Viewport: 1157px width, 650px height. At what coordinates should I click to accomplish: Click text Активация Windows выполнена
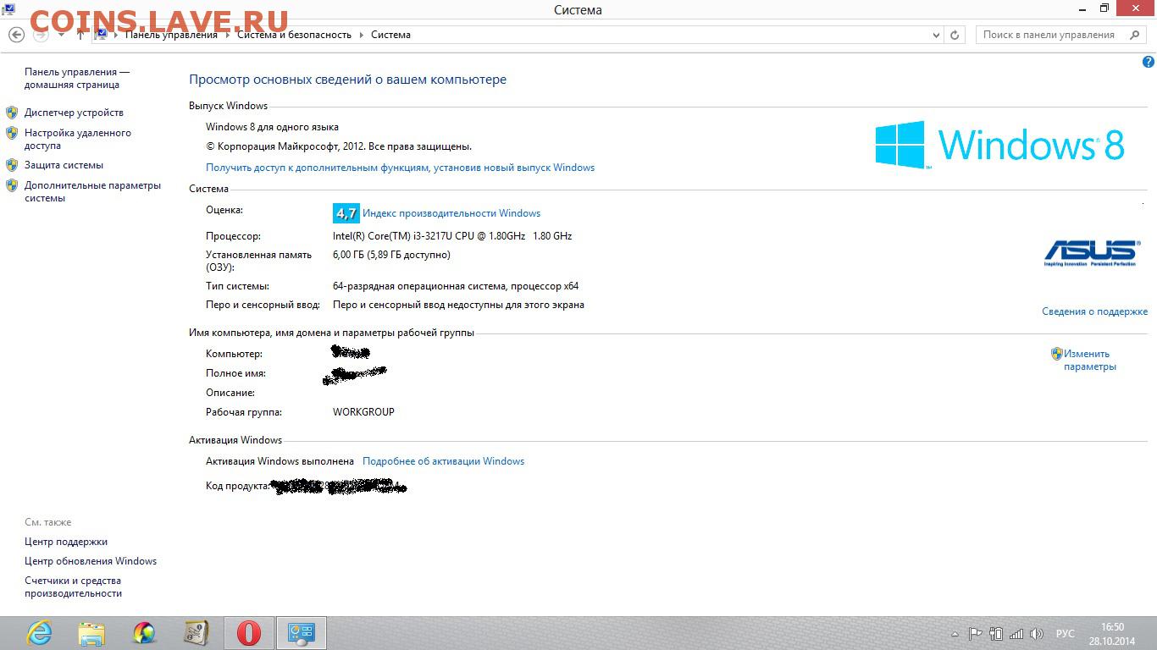[x=280, y=461]
